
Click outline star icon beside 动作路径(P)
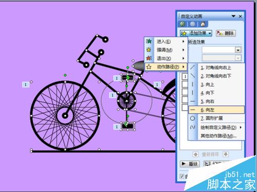coord(149,67)
